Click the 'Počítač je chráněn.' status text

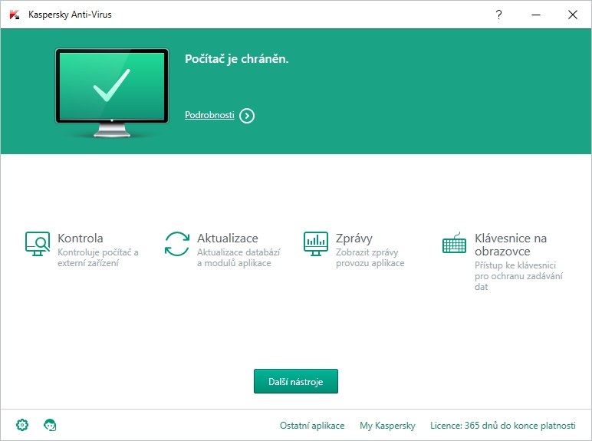(x=237, y=59)
